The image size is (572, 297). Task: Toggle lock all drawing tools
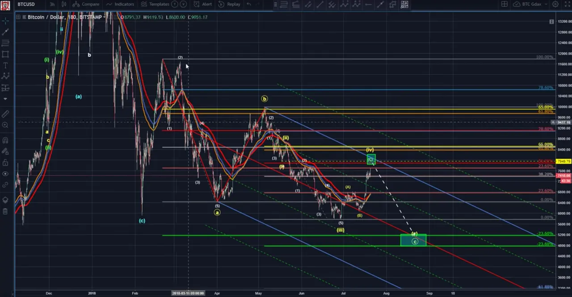5,163
